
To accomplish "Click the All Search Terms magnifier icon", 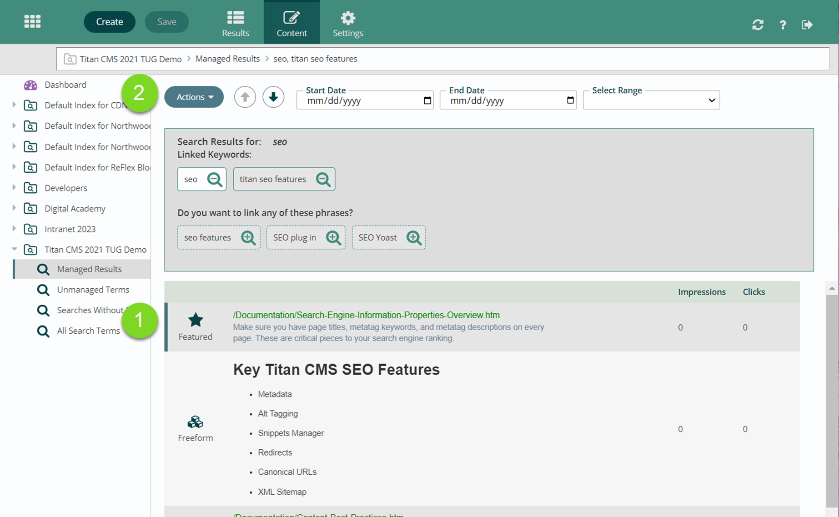I will [43, 331].
